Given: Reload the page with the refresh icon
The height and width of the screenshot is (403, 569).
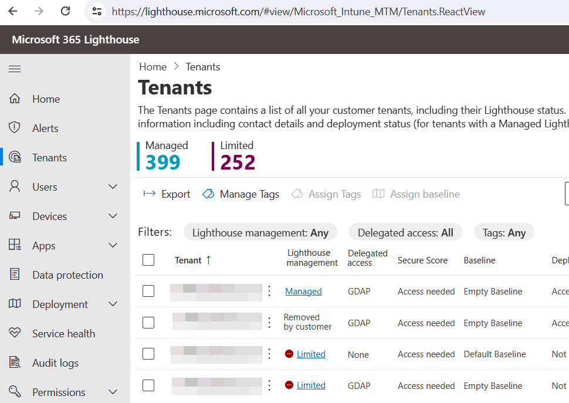Looking at the screenshot, I should [65, 11].
